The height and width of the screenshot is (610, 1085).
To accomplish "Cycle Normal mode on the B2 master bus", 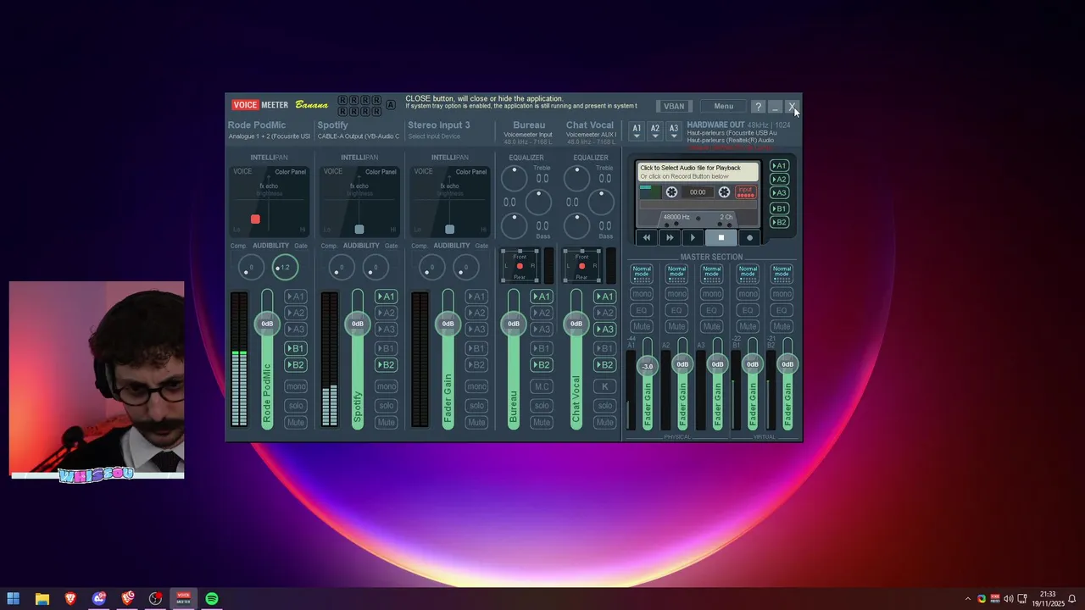I will click(x=782, y=274).
